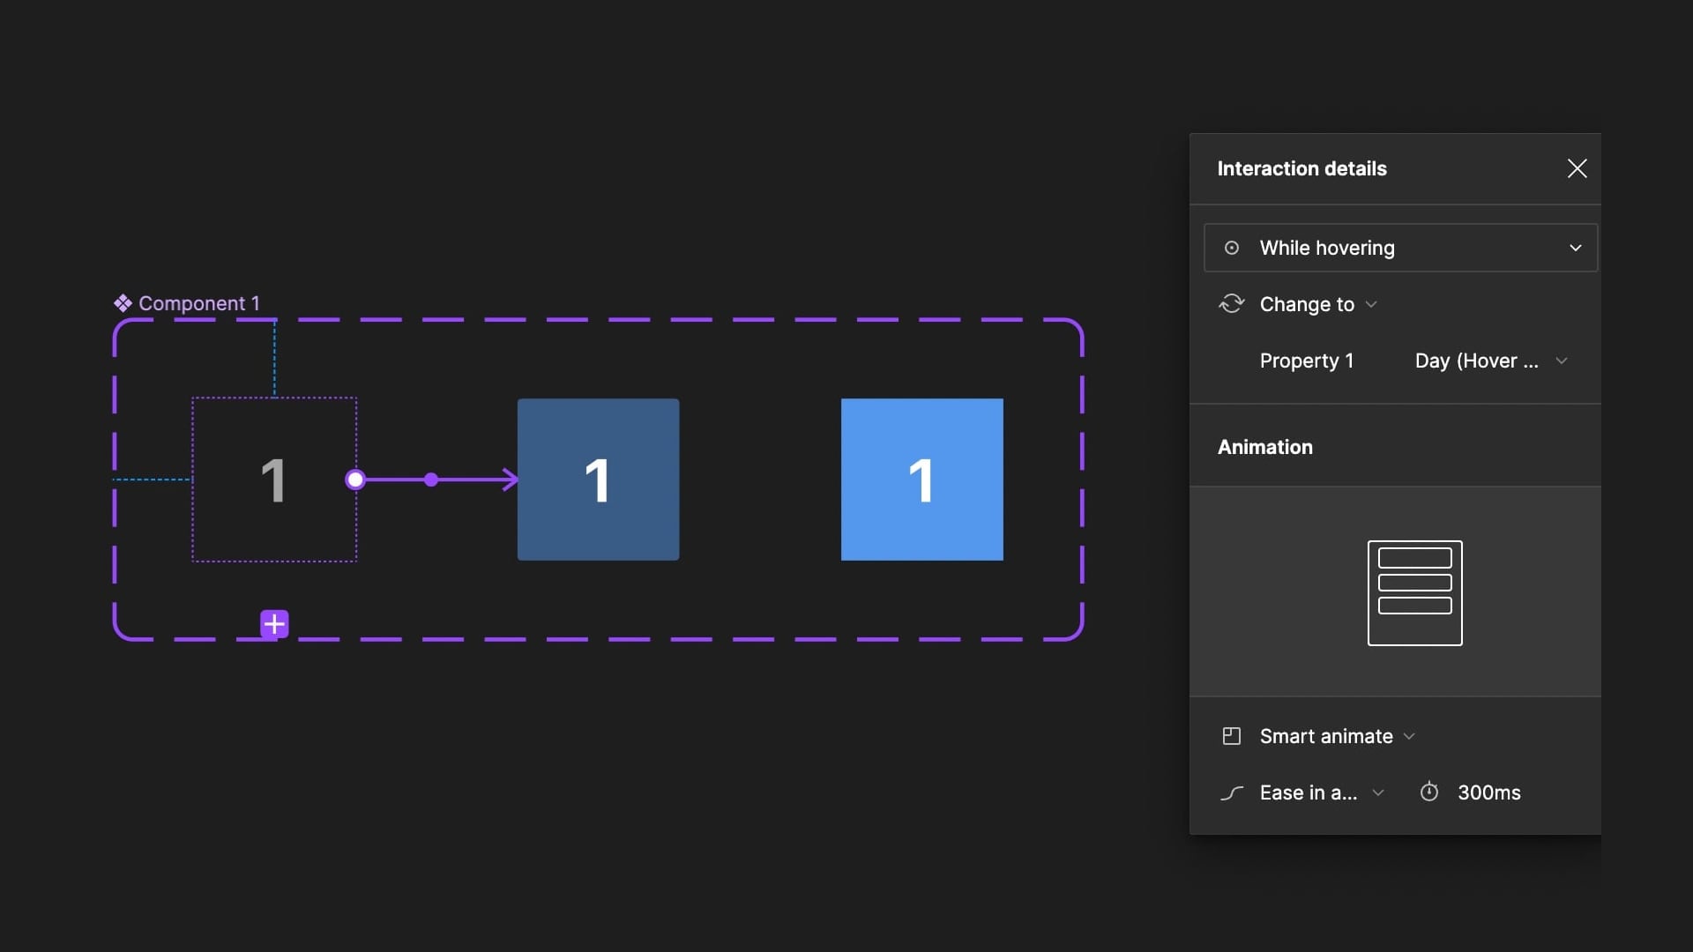This screenshot has height=952, width=1693.
Task: Click the hover trigger target icon
Action: tap(1232, 249)
